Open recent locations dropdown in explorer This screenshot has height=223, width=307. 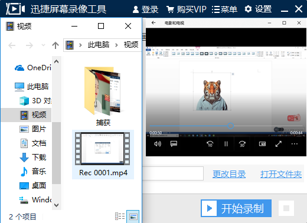point(43,45)
